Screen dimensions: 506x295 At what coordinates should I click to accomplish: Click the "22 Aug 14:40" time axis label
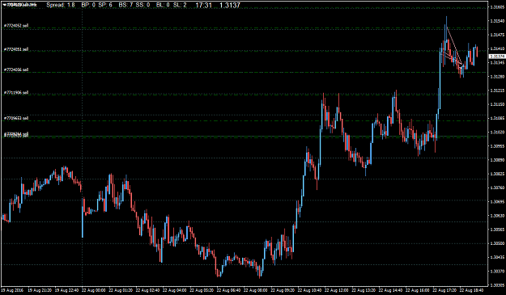391,290
